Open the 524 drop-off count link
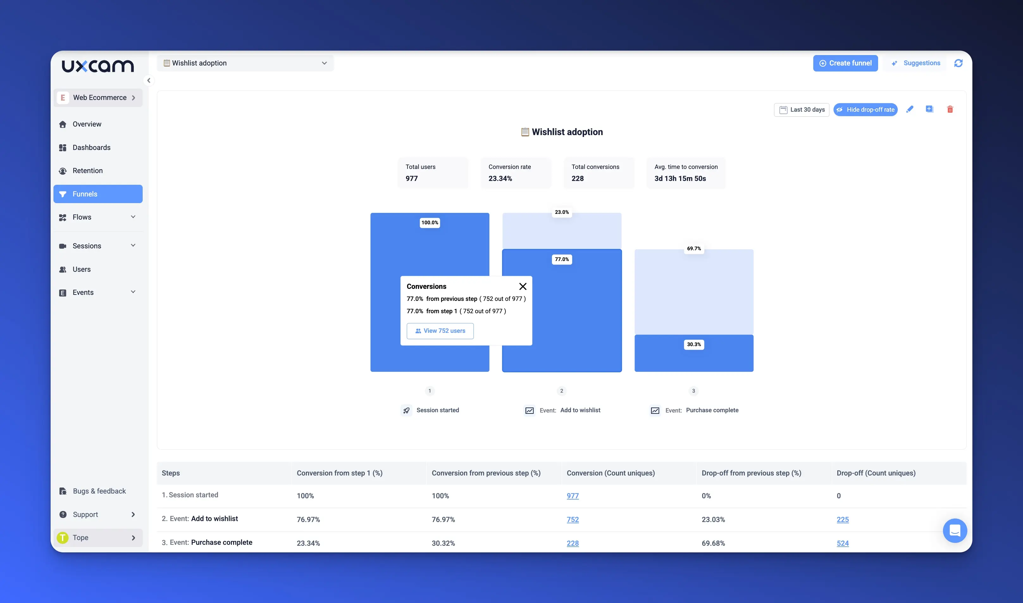Viewport: 1023px width, 603px height. pyautogui.click(x=842, y=543)
